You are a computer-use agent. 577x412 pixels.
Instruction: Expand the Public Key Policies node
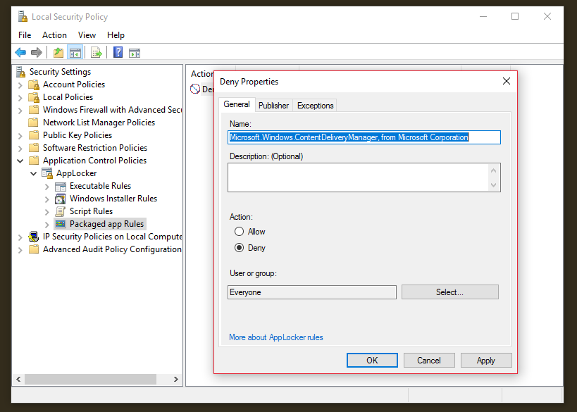(x=20, y=136)
